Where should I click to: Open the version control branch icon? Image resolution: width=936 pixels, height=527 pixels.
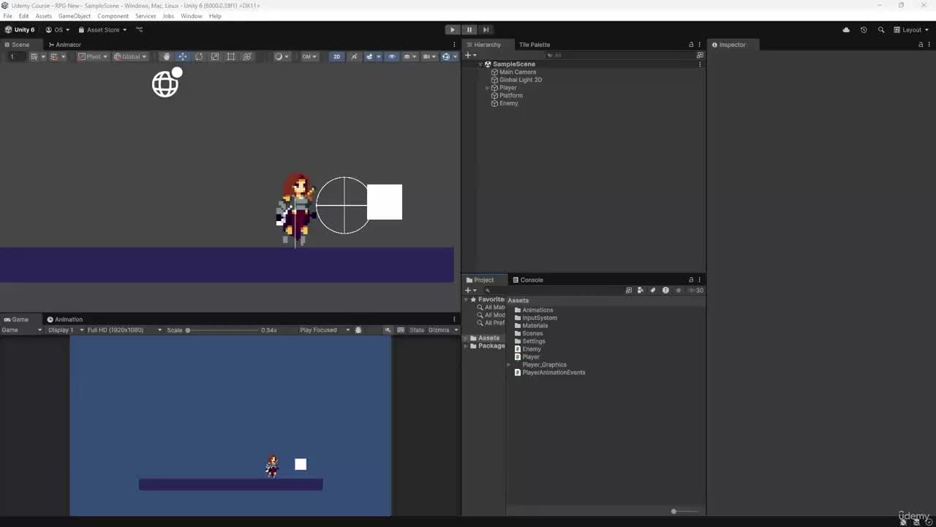tap(140, 30)
